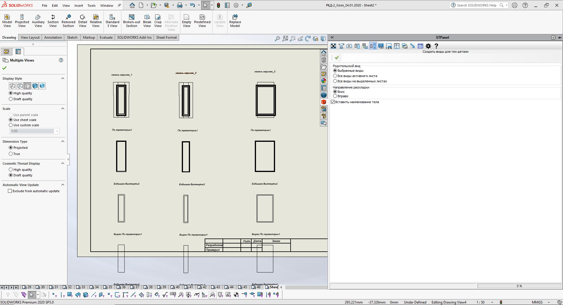
Task: Select the Break View tool
Action: pyautogui.click(x=147, y=21)
